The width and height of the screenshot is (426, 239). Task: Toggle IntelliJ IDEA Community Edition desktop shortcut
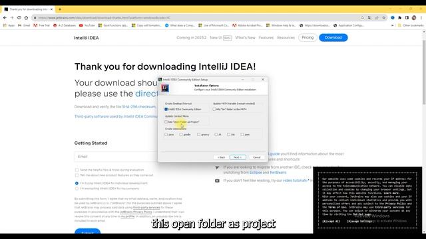(x=166, y=109)
